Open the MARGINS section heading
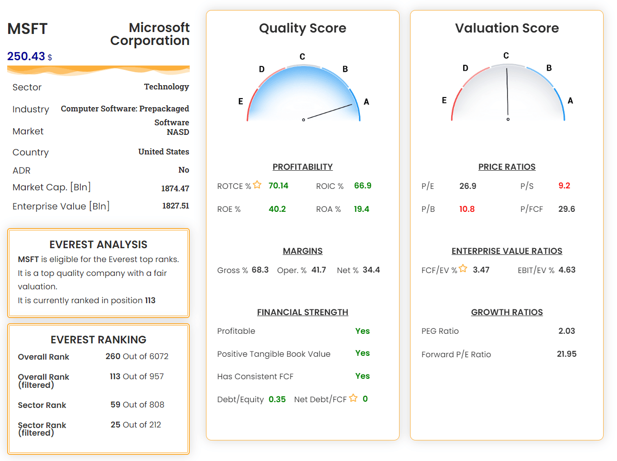Screen dimensions: 617x461 coord(303,251)
